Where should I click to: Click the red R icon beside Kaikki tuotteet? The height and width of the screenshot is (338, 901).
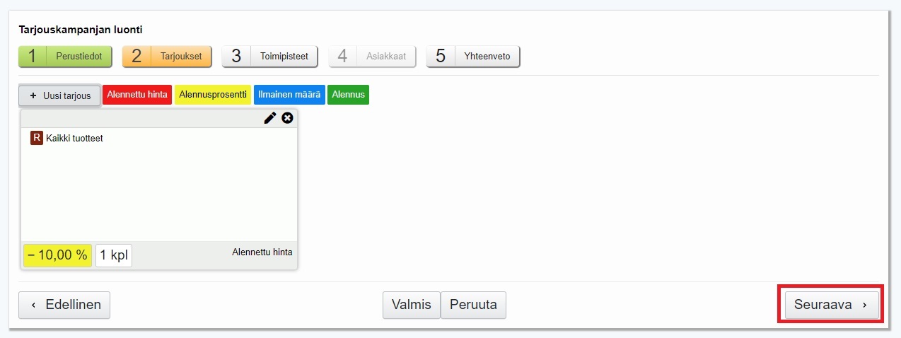[x=37, y=138]
